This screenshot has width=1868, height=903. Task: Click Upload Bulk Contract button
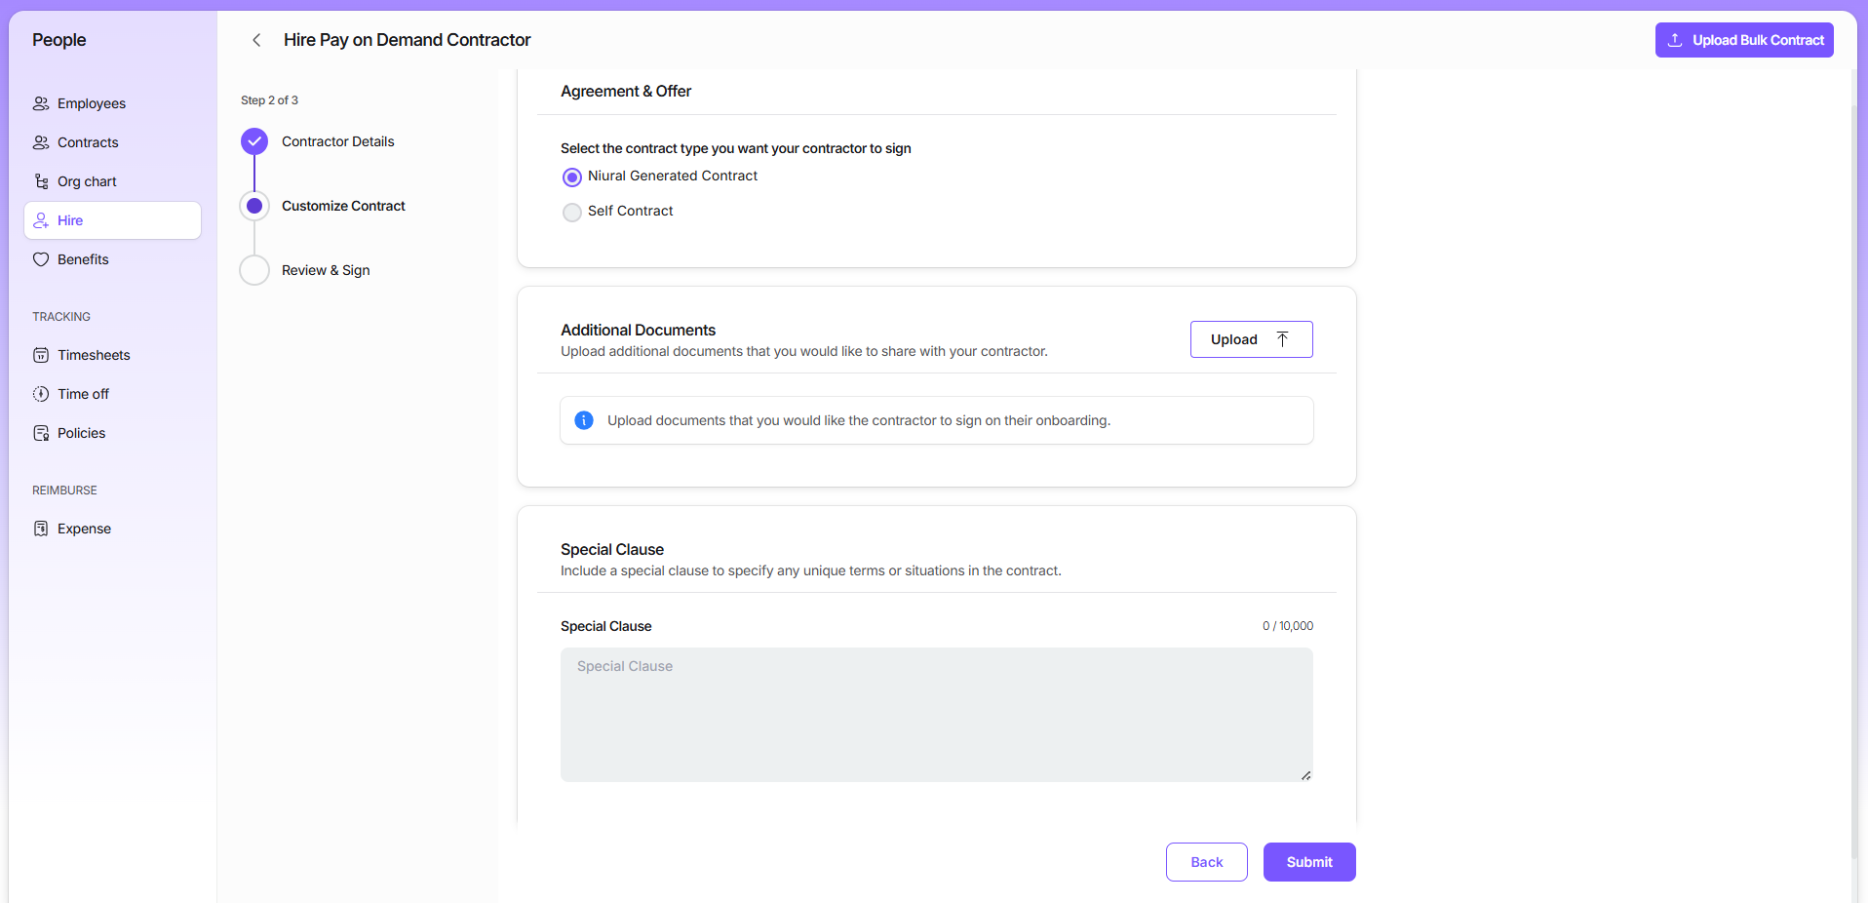1744,40
